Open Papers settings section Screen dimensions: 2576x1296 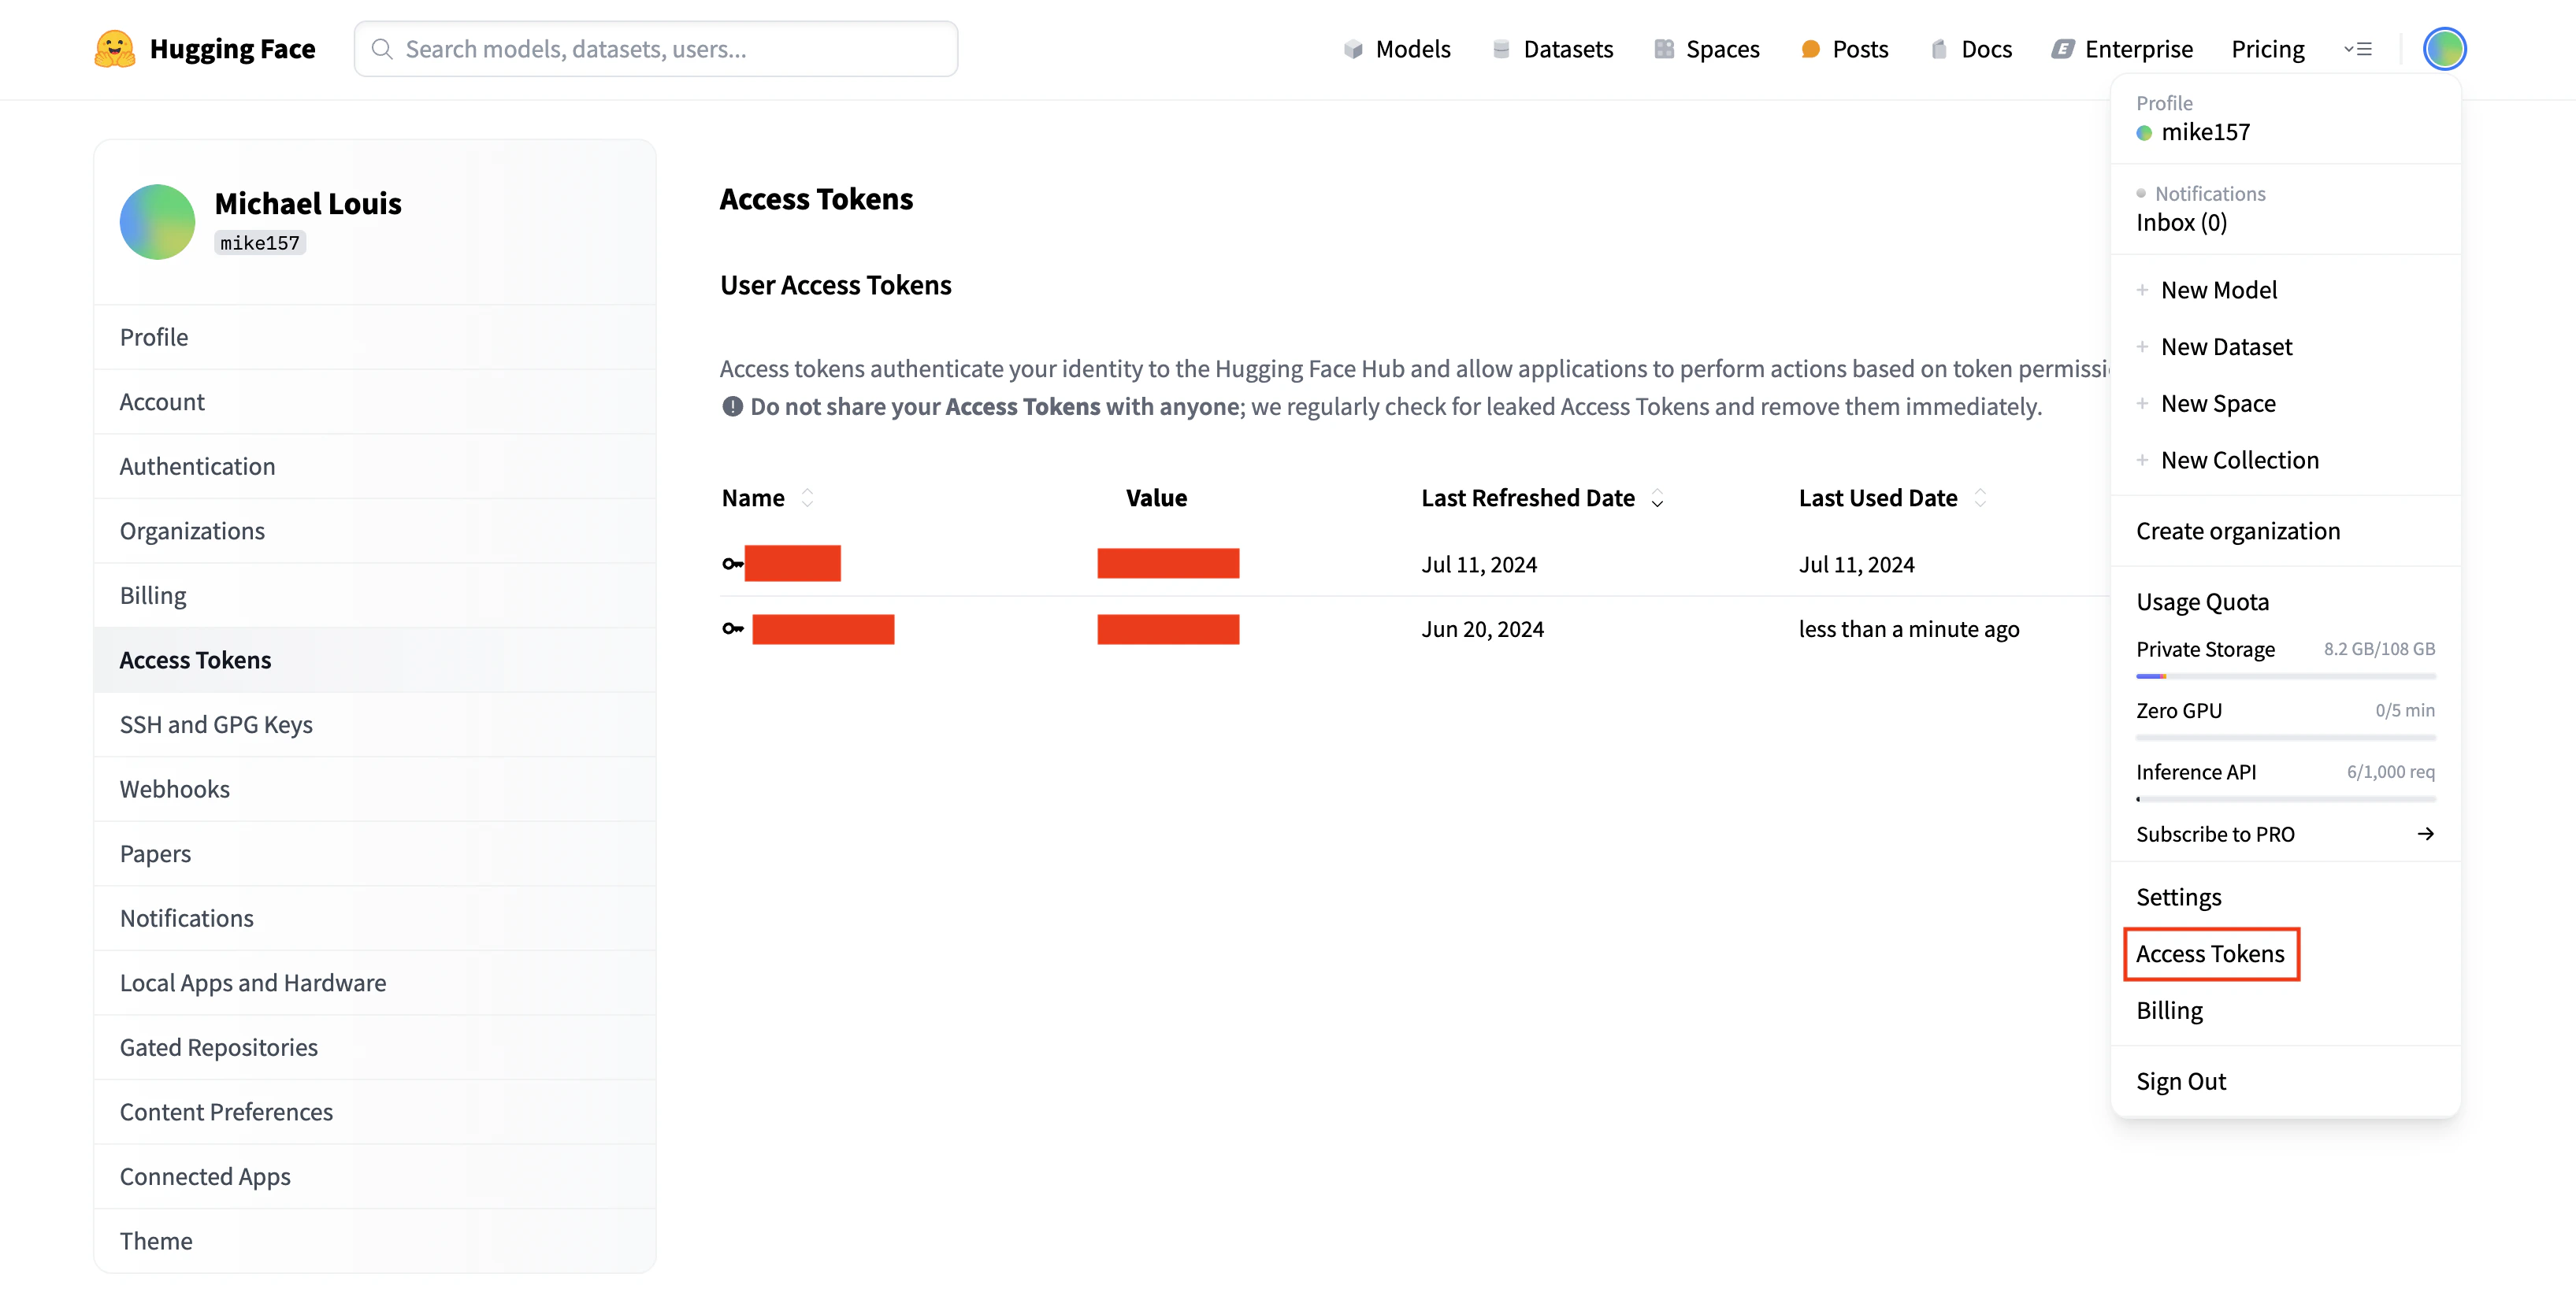pyautogui.click(x=375, y=854)
